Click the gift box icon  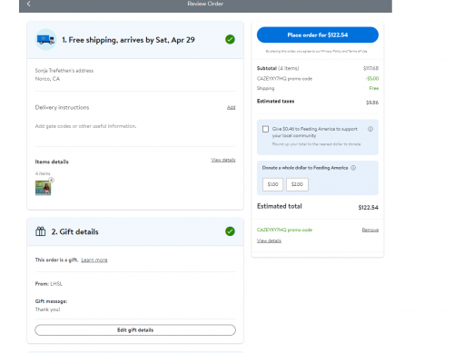point(41,231)
